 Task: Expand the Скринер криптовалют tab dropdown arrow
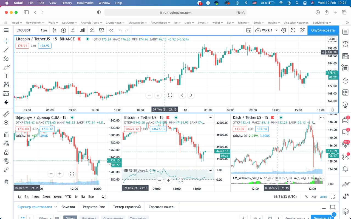click(55, 207)
